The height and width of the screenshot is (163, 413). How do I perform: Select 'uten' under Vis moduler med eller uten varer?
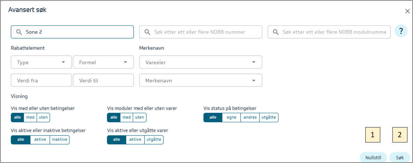[139, 117]
